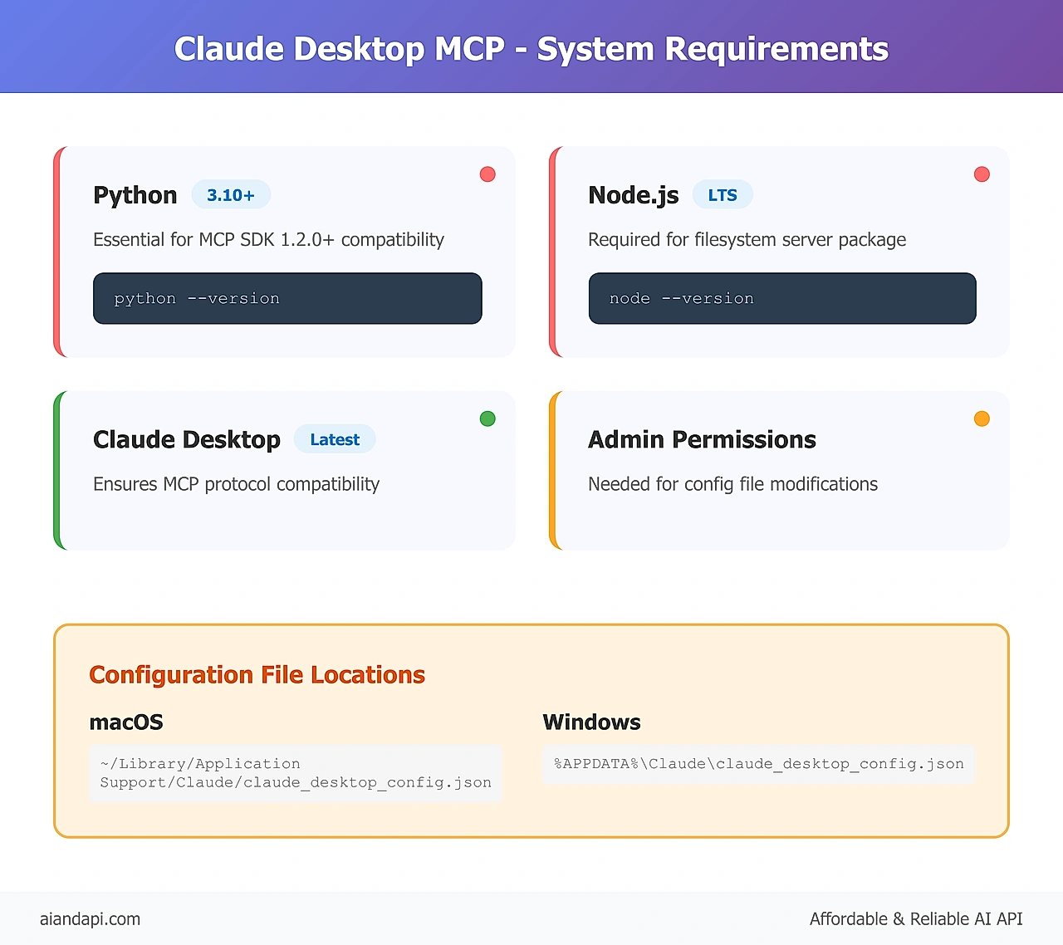Screen dimensions: 1063x945
Task: Click the Configuration File Locations heading
Action: click(x=257, y=675)
